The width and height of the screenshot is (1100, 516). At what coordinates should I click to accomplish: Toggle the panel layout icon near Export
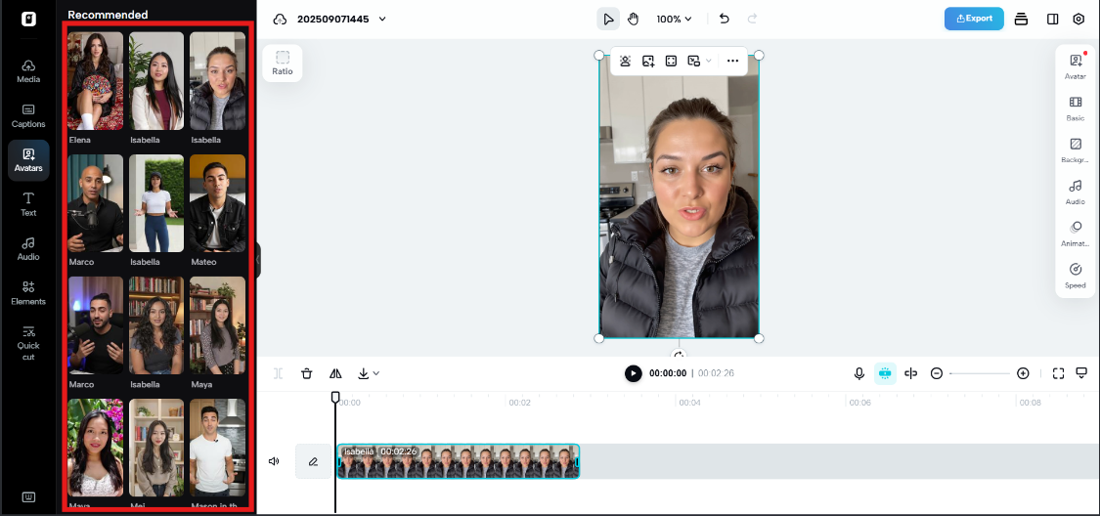pos(1052,19)
